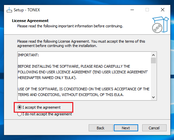
Task: Select the "I accept the agreement" option
Action: click(x=39, y=107)
